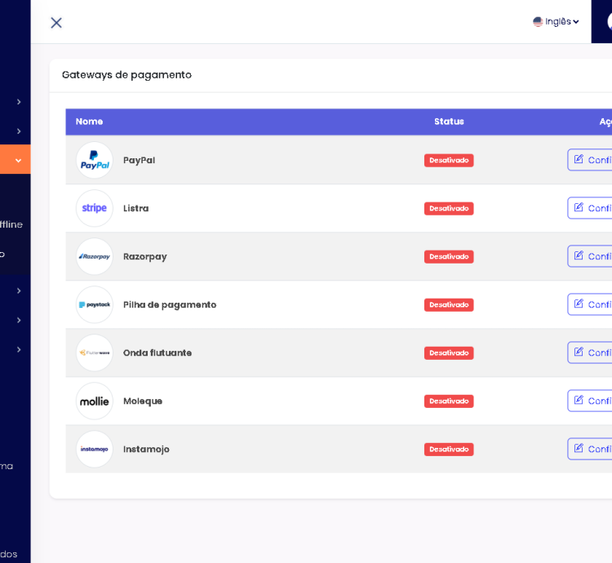Click the Stripe logo in the Listra row
612x563 pixels.
(x=95, y=208)
